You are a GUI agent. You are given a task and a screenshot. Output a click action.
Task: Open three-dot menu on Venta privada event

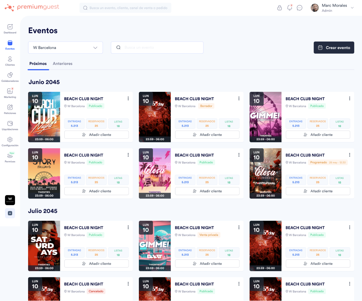click(x=239, y=228)
